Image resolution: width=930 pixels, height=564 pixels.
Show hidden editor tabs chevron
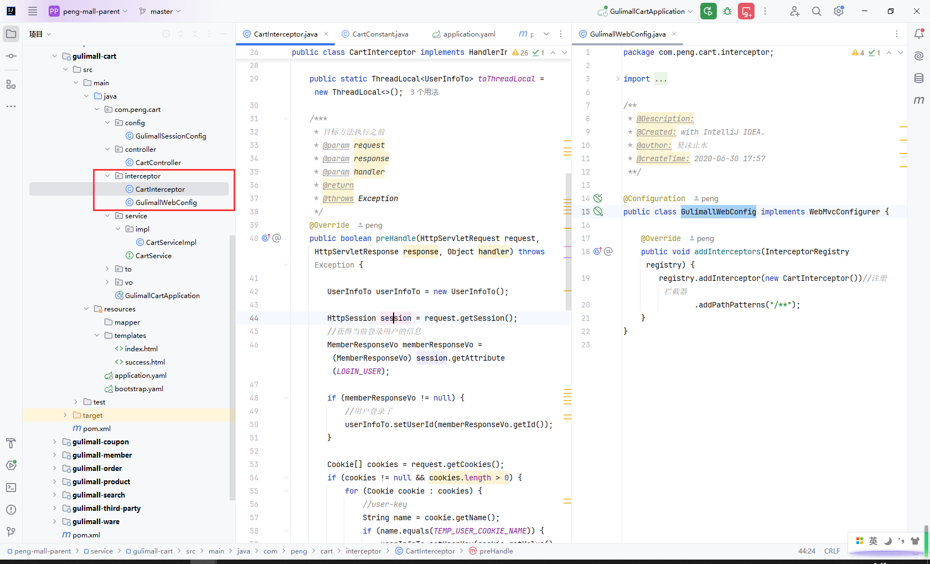[x=546, y=34]
